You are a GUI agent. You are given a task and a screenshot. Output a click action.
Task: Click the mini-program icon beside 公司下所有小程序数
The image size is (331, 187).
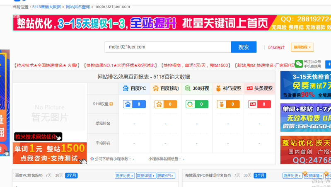coord(92,159)
